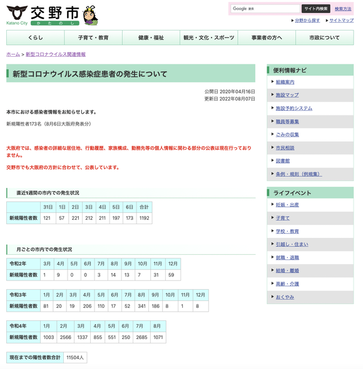Open the 子育て・教育 navigation tab
This screenshot has width=363, height=369.
point(93,37)
